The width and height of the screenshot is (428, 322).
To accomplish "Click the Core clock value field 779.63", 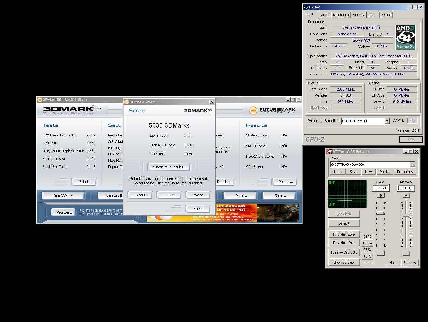I will (380, 188).
